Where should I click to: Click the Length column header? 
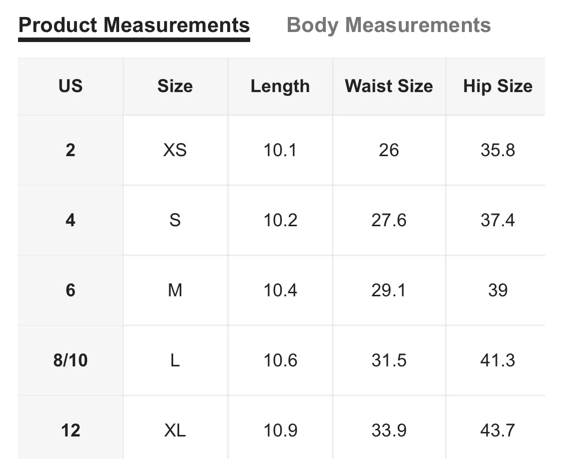[280, 86]
